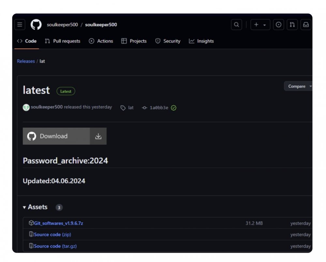
Task: Click the Assets count badge
Action: [x=59, y=207]
